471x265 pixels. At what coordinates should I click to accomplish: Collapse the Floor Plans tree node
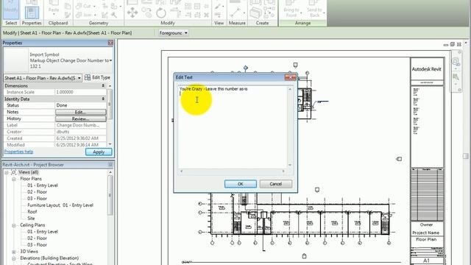14,179
